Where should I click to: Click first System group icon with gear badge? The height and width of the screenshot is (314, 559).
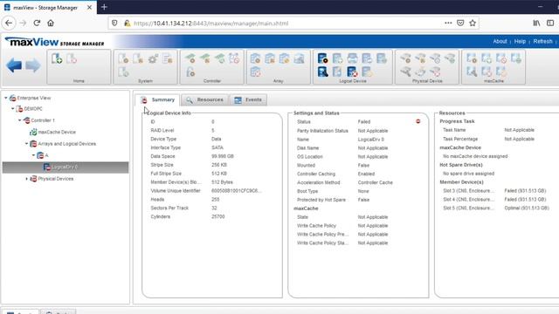point(123,58)
